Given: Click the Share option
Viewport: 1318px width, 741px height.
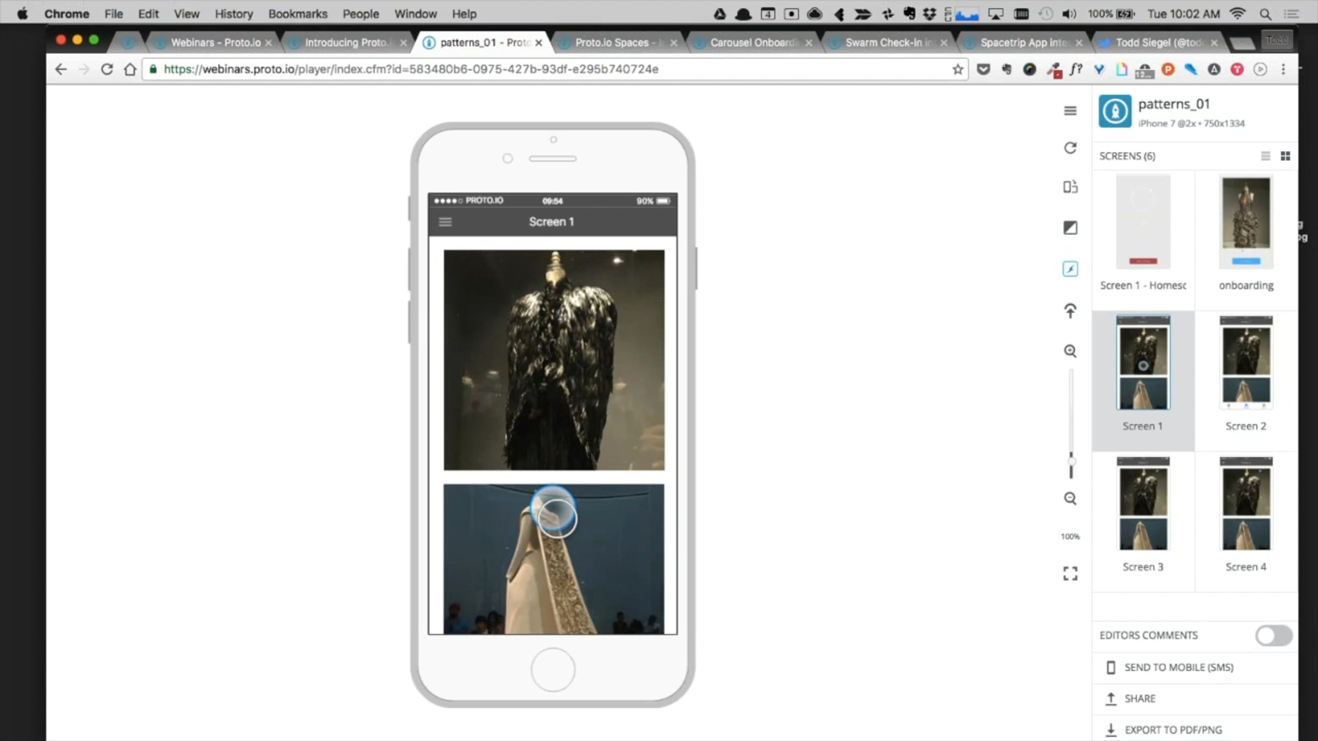Looking at the screenshot, I should point(1140,699).
